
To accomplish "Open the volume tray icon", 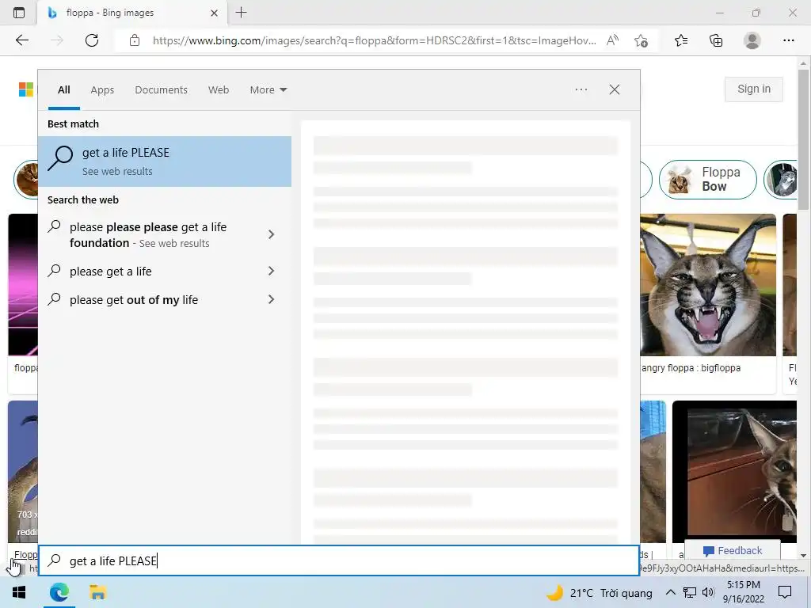I will coord(708,592).
